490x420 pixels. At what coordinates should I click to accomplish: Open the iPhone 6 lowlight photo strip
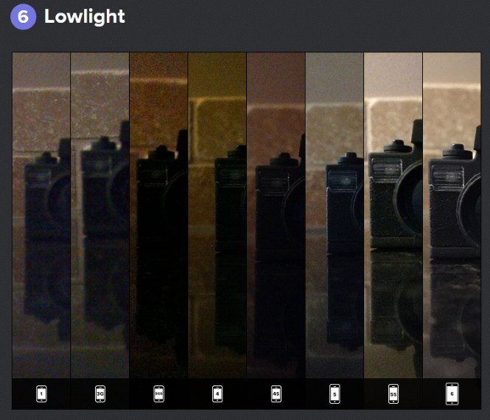pyautogui.click(x=452, y=215)
